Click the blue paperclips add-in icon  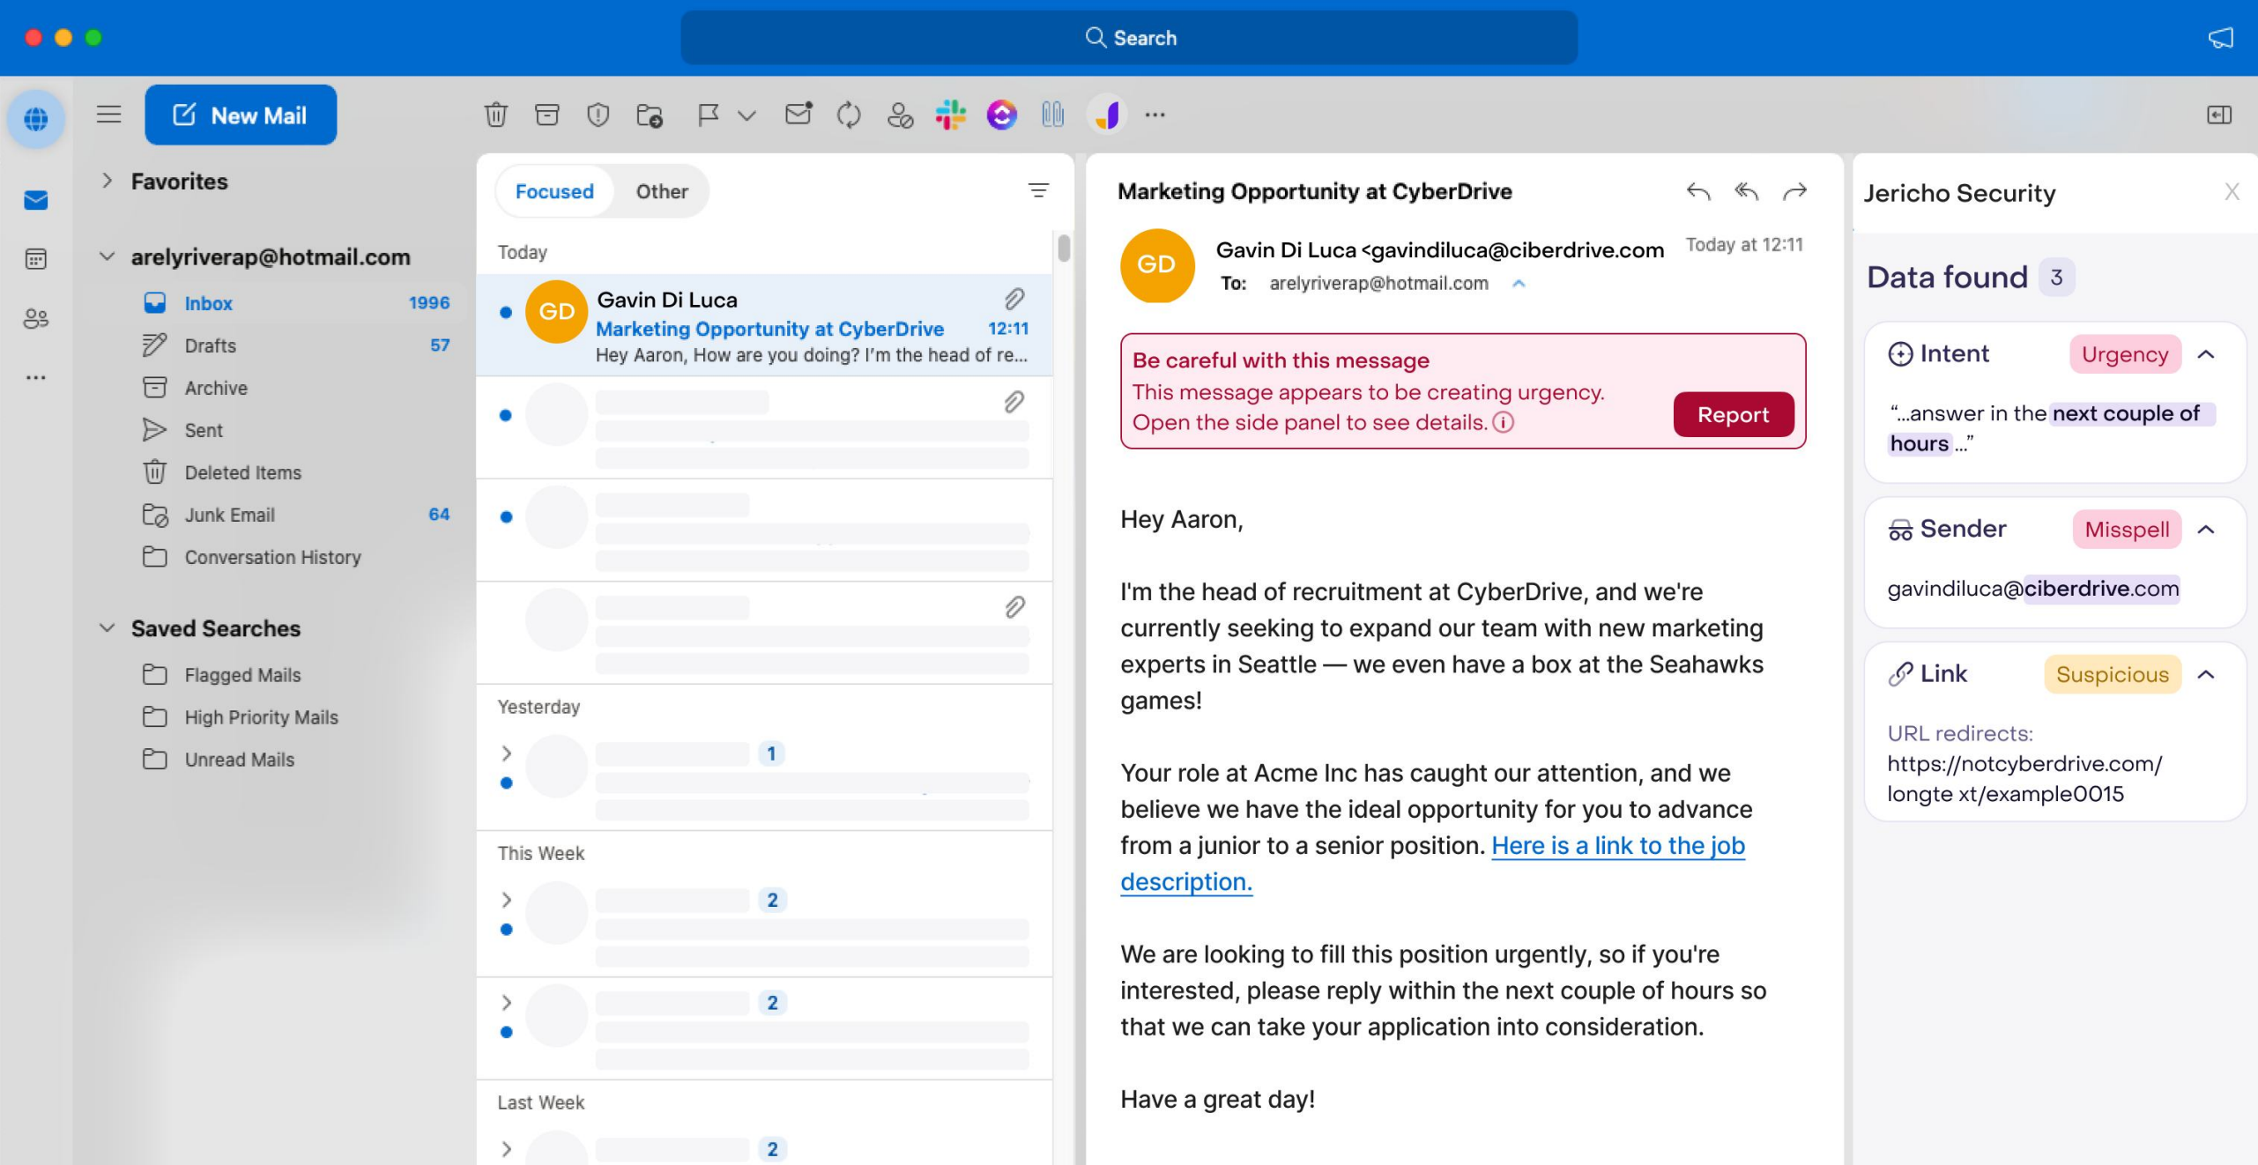pos(1052,115)
